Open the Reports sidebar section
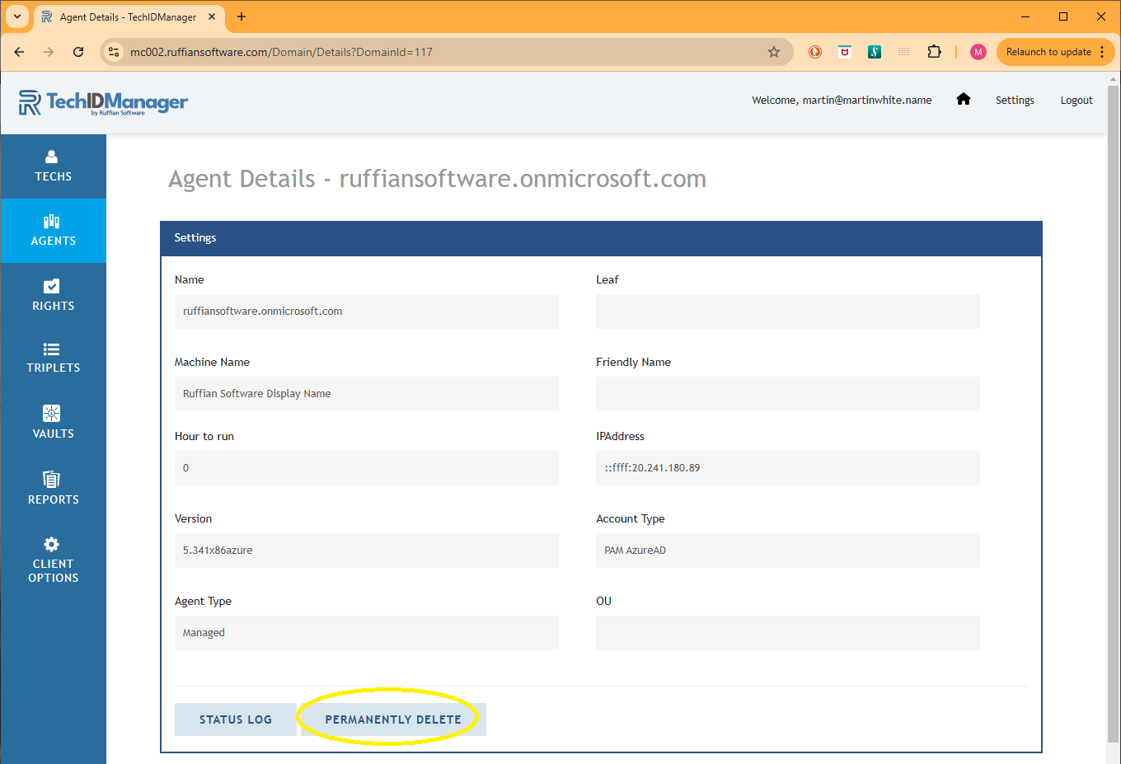This screenshot has width=1121, height=764. [x=53, y=488]
